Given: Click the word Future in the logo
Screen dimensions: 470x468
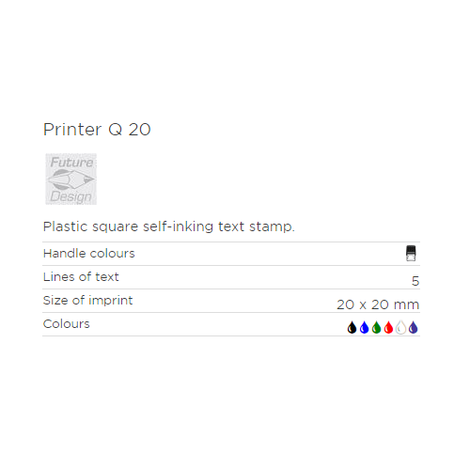Looking at the screenshot, I should tap(71, 162).
